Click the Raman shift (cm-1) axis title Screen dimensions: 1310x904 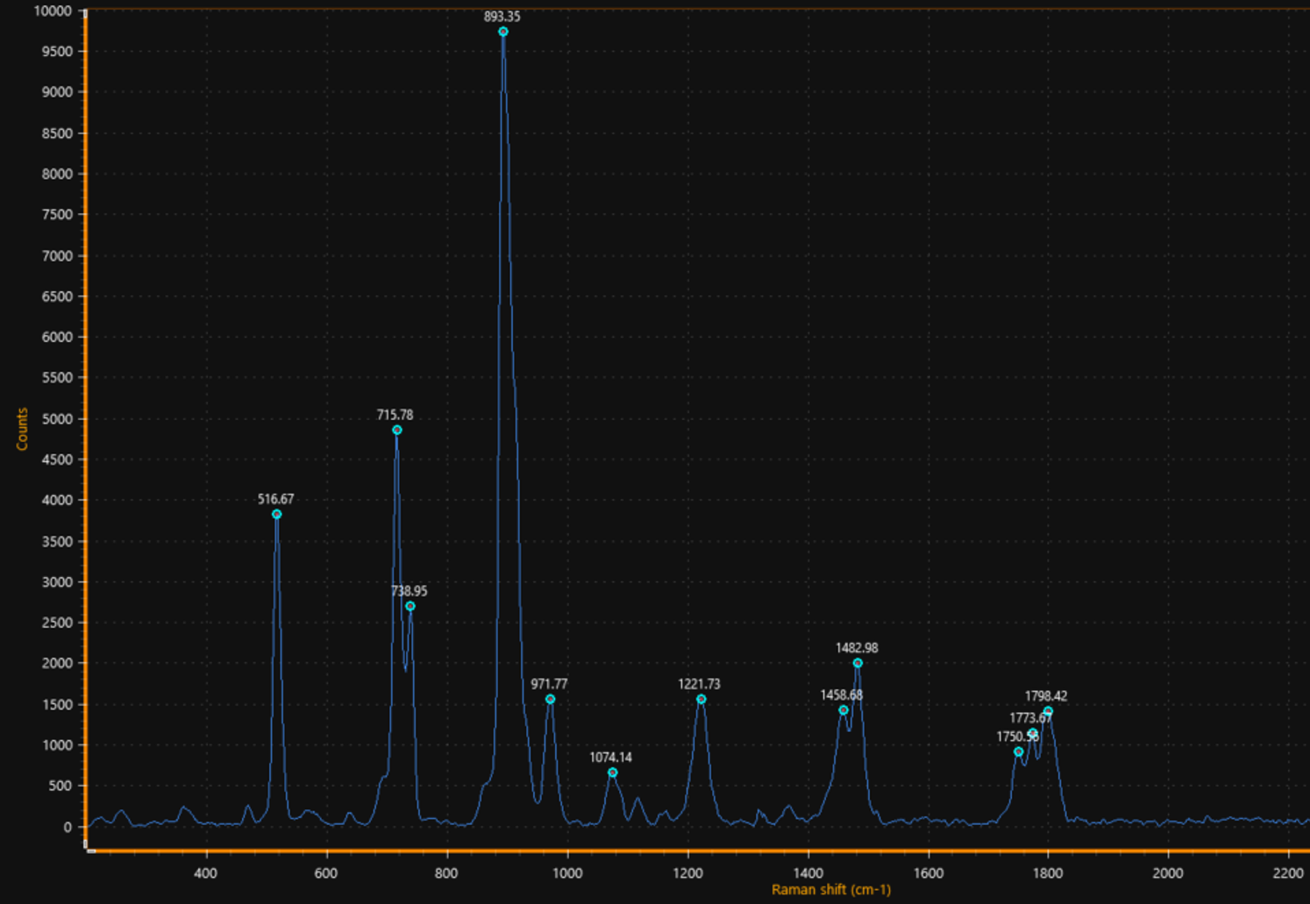831,890
